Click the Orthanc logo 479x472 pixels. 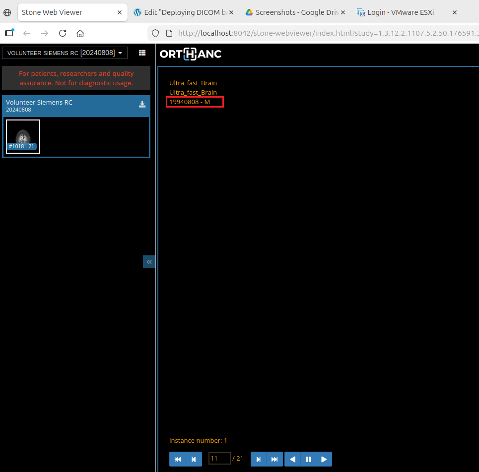tap(191, 54)
